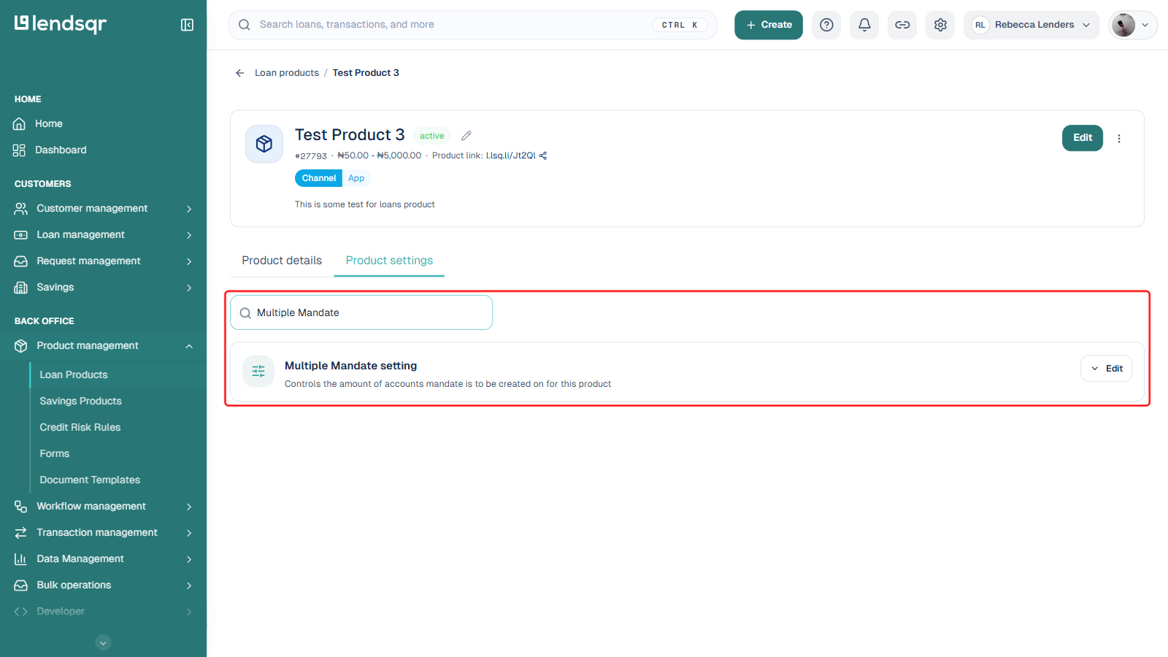Screen dimensions: 1168x657
Task: Click the user profile avatar
Action: (1123, 25)
